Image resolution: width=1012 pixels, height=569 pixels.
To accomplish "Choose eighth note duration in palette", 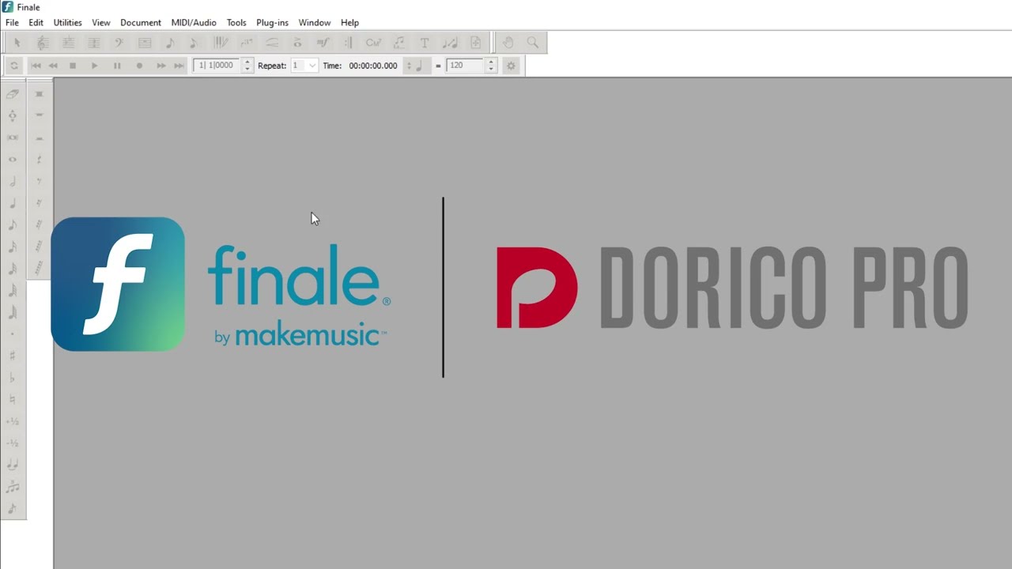I will (12, 225).
